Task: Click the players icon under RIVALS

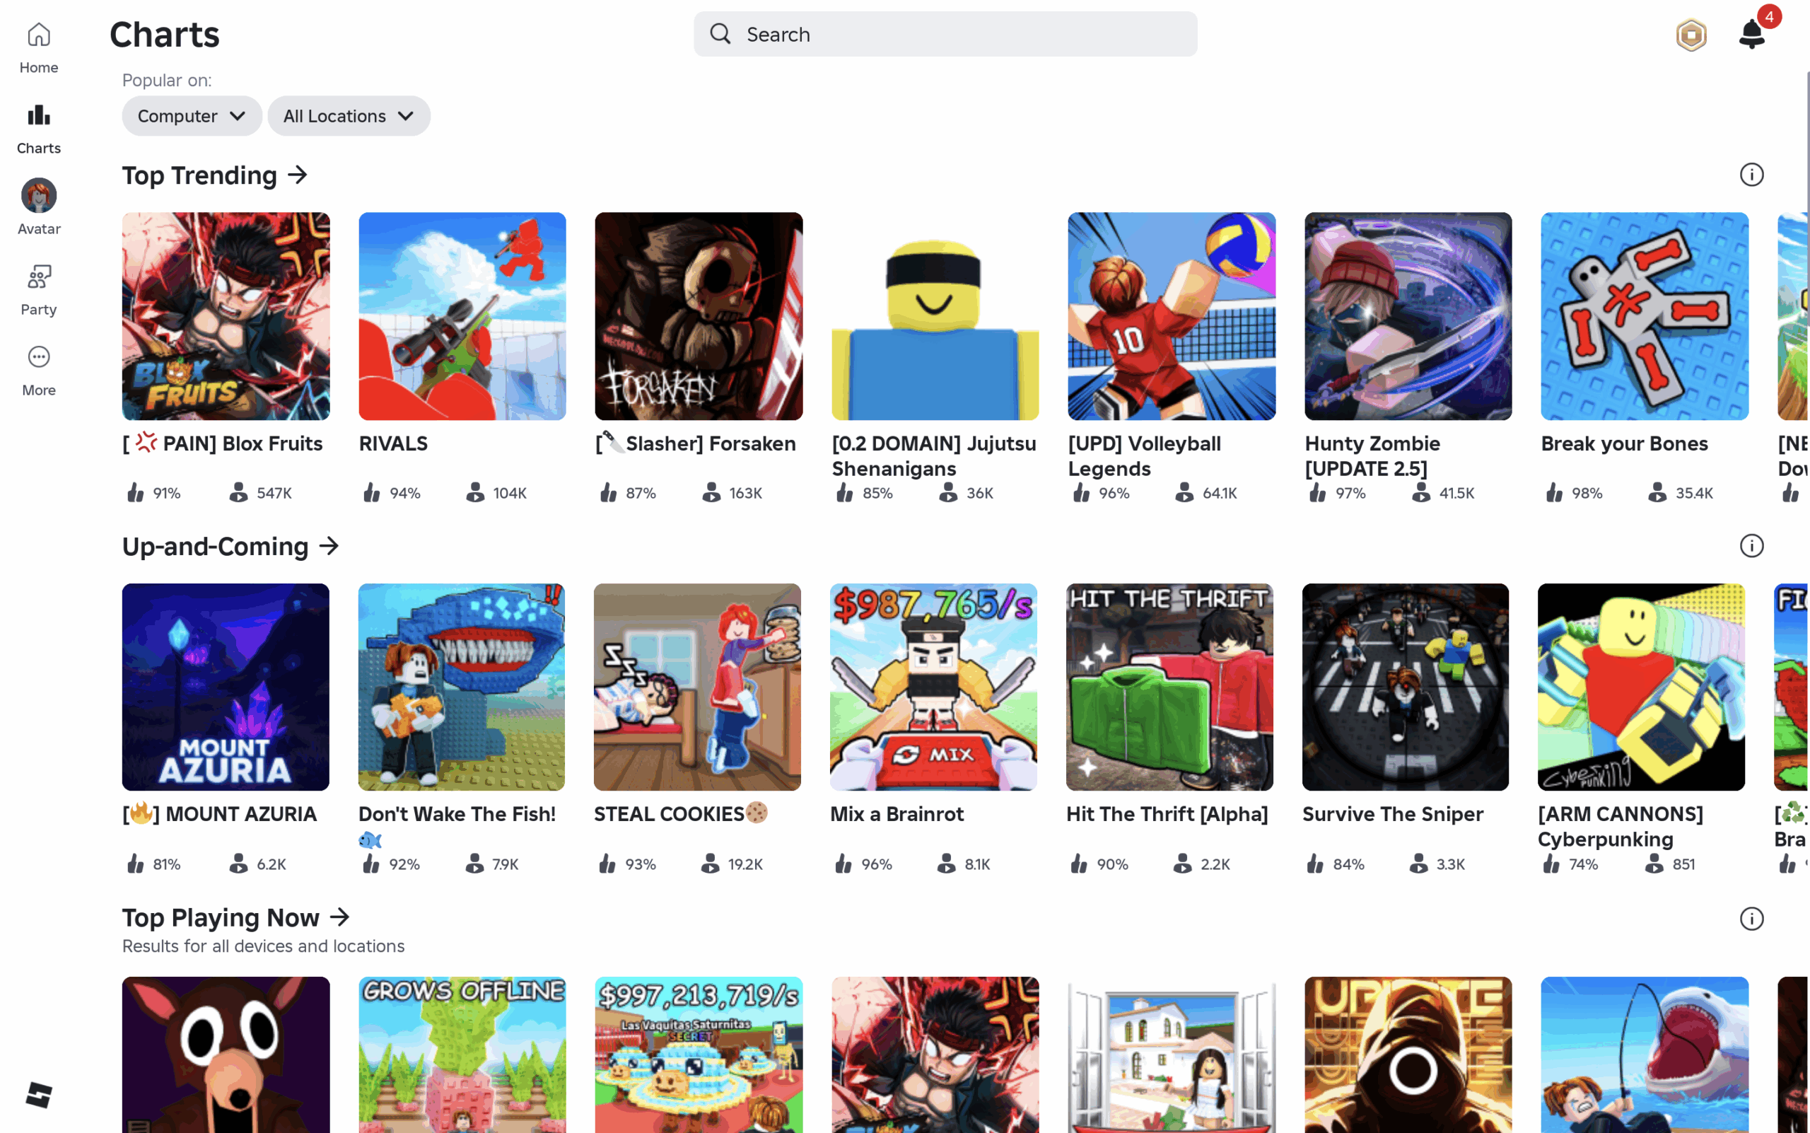Action: click(x=475, y=492)
